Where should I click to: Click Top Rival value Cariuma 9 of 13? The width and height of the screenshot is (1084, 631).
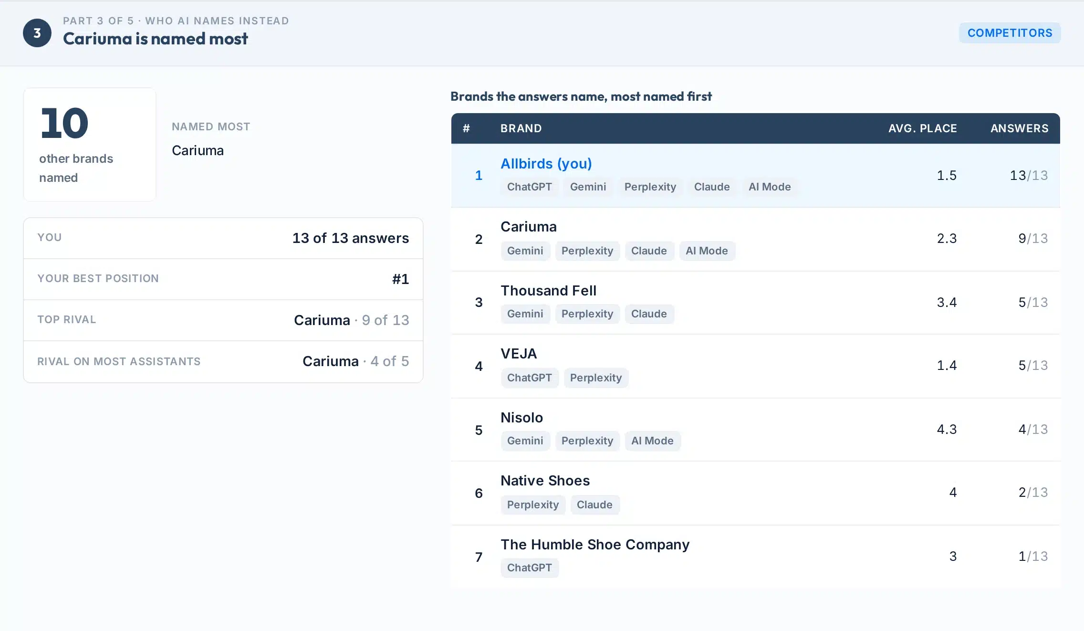352,320
